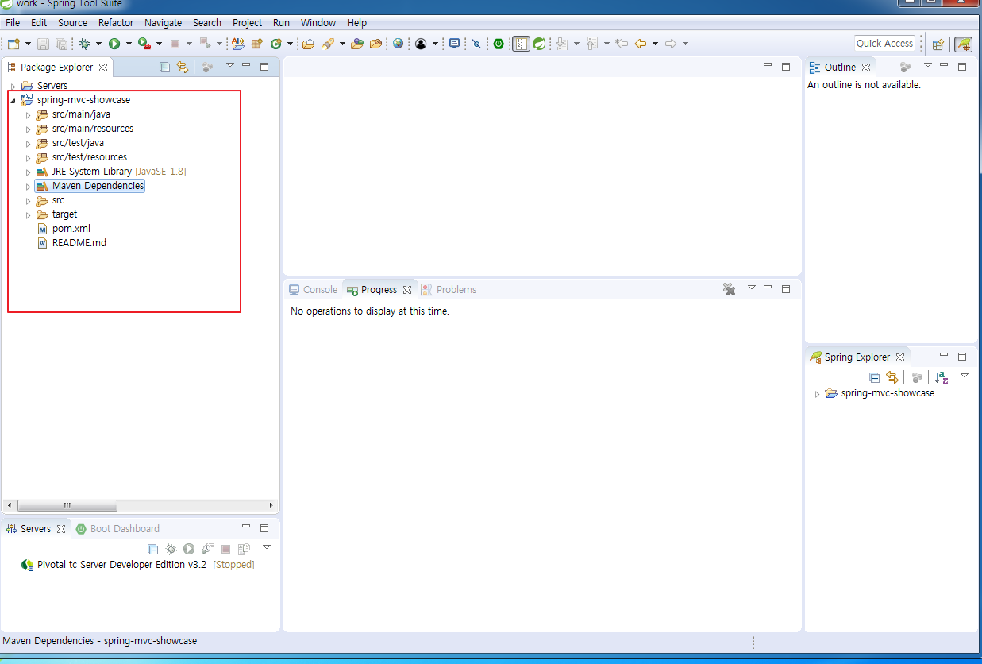Select the Spring perspective icon
This screenshot has width=982, height=664.
(963, 44)
